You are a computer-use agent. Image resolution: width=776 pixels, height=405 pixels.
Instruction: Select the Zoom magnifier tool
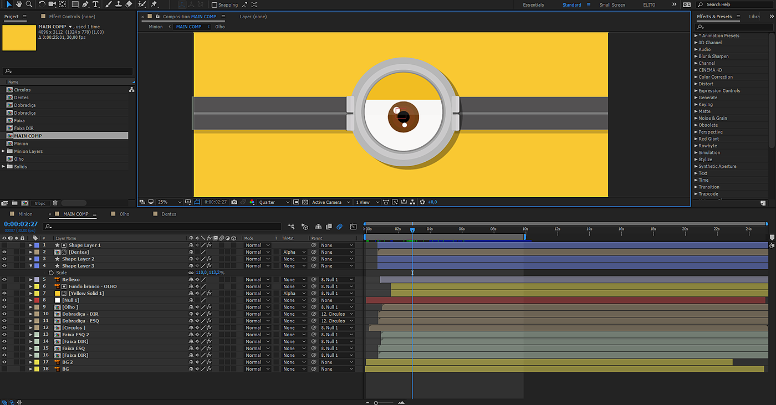tap(29, 4)
